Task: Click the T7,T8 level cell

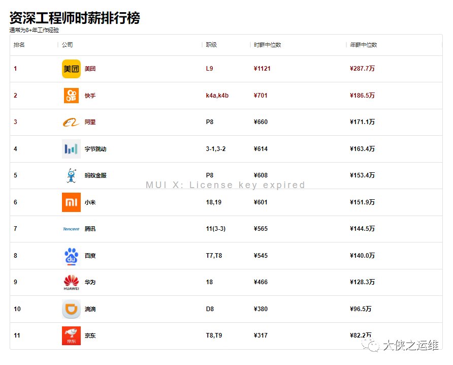Action: [x=214, y=256]
